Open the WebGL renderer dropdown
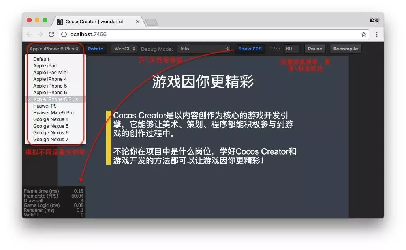406x250 pixels. pos(124,49)
